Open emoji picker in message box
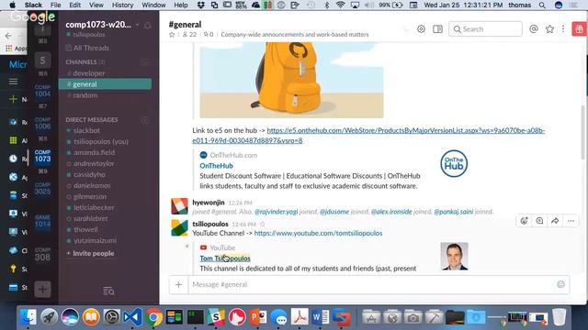The height and width of the screenshot is (330, 588). pyautogui.click(x=560, y=284)
